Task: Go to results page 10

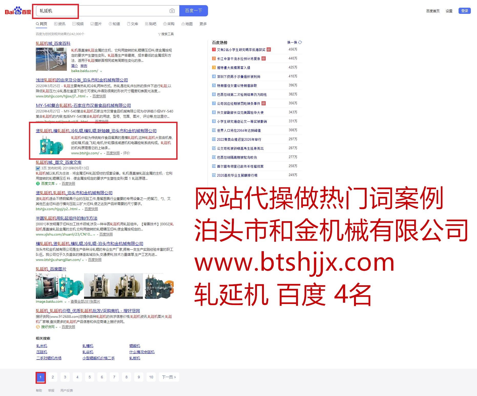Action: point(151,377)
